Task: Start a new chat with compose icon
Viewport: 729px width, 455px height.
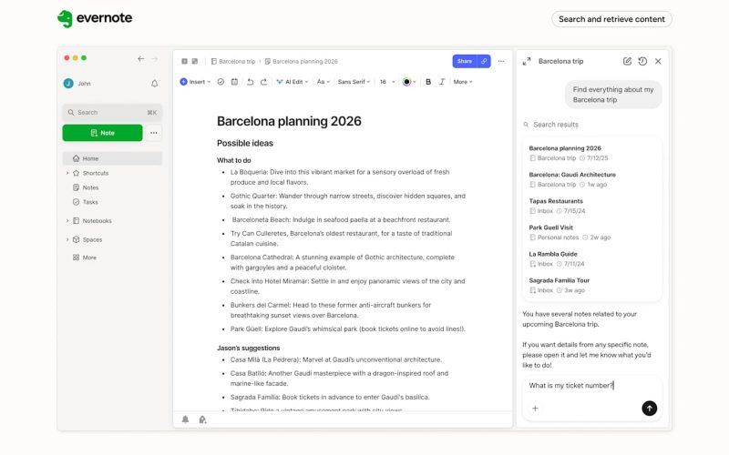Action: tap(627, 61)
